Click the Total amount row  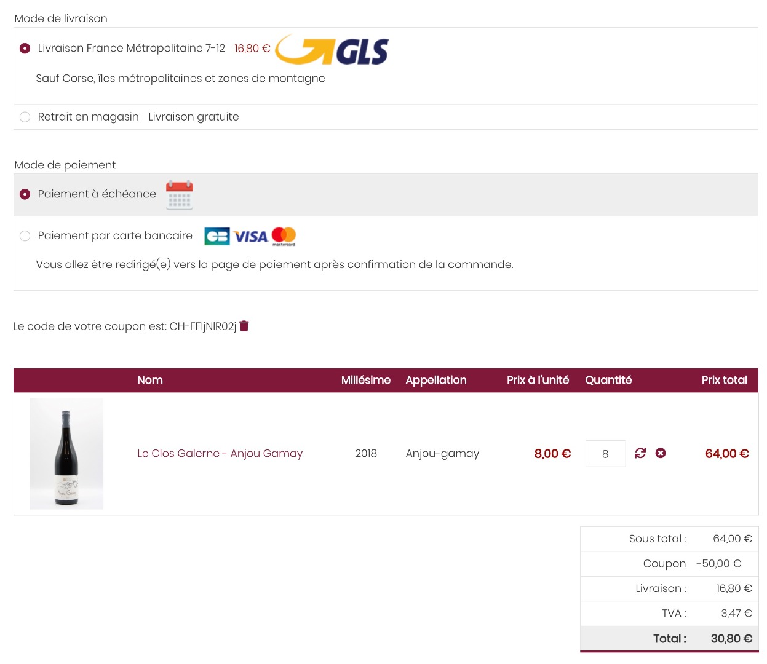point(669,639)
